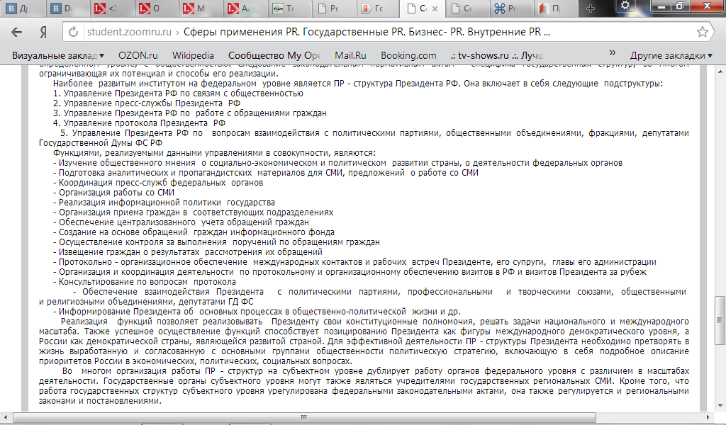Click the line 'Организация работы со СМИ'
Image resolution: width=726 pixels, height=425 pixels.
113,193
